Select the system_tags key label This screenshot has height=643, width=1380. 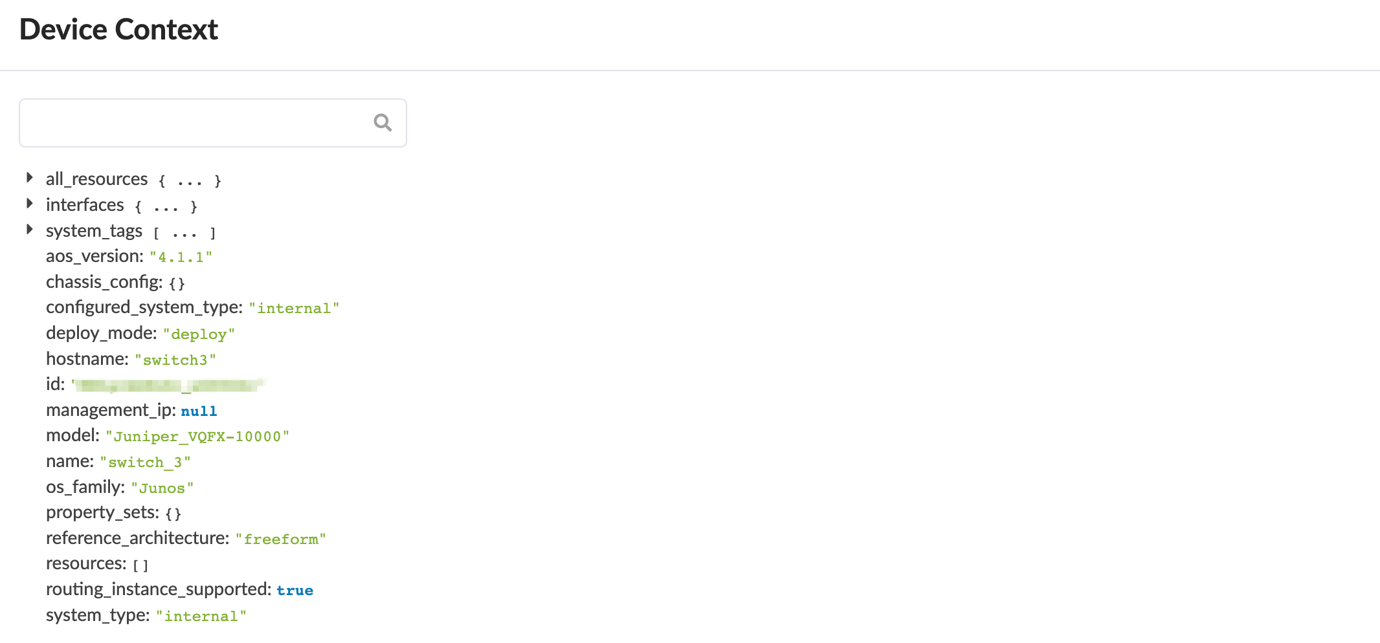(x=94, y=231)
